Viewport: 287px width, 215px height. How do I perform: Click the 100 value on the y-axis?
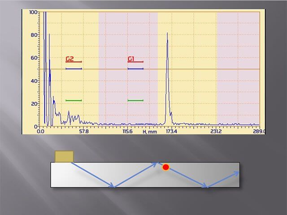[33, 12]
